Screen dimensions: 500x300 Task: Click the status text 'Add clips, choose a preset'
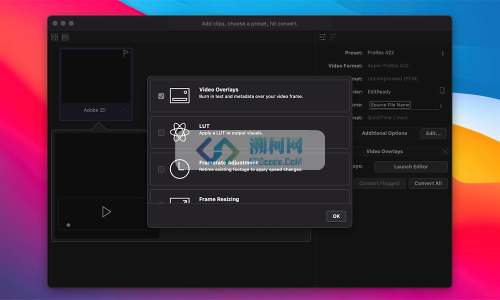coord(249,23)
